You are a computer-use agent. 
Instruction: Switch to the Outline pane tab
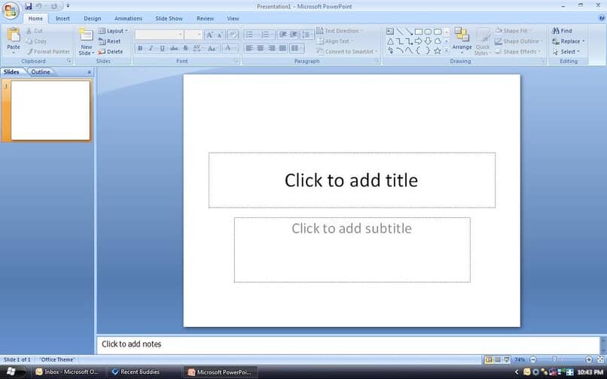pyautogui.click(x=41, y=72)
